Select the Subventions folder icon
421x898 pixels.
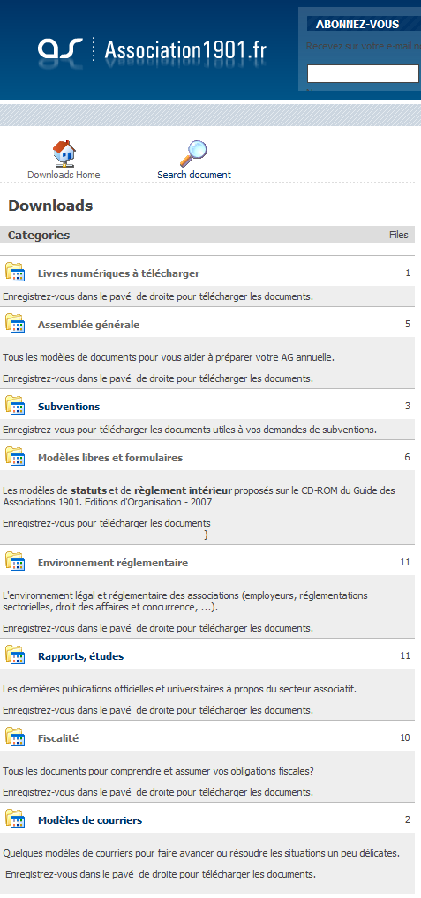pyautogui.click(x=15, y=405)
